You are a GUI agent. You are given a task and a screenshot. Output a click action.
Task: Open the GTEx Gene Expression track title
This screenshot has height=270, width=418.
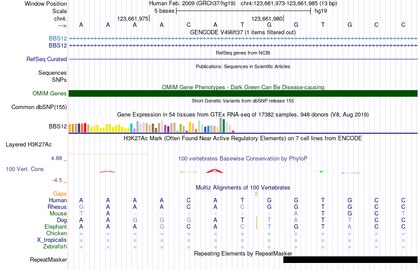tap(243, 115)
